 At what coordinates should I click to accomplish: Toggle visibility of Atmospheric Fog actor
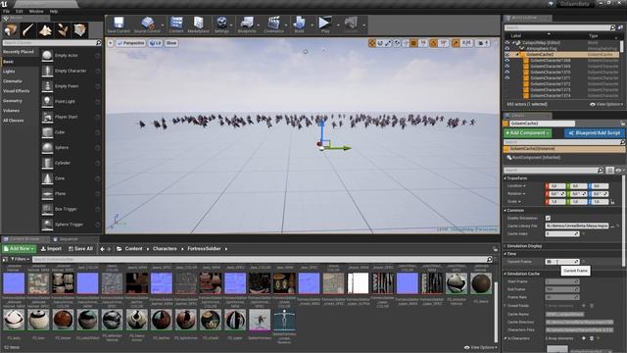pyautogui.click(x=507, y=48)
